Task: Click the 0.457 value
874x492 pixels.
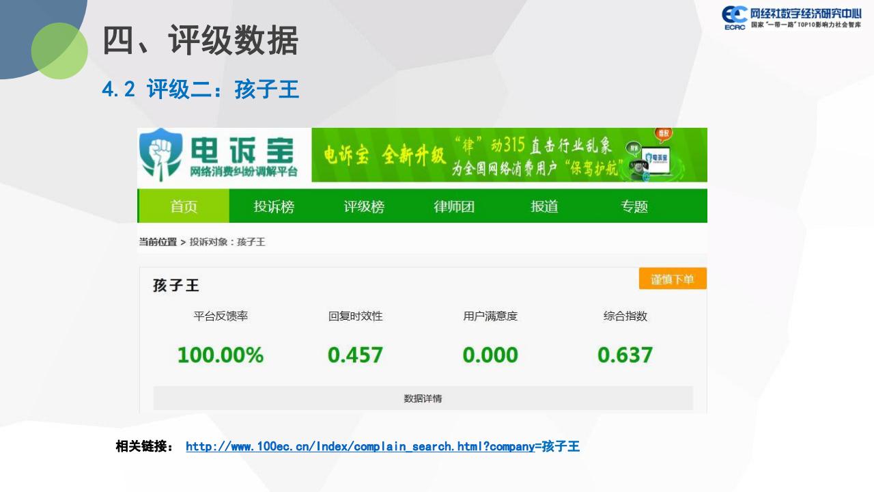Action: 355,355
